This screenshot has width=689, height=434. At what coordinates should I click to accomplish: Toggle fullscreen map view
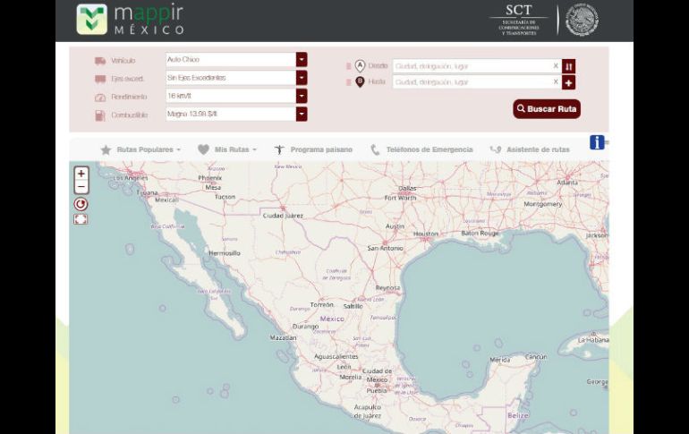81,219
